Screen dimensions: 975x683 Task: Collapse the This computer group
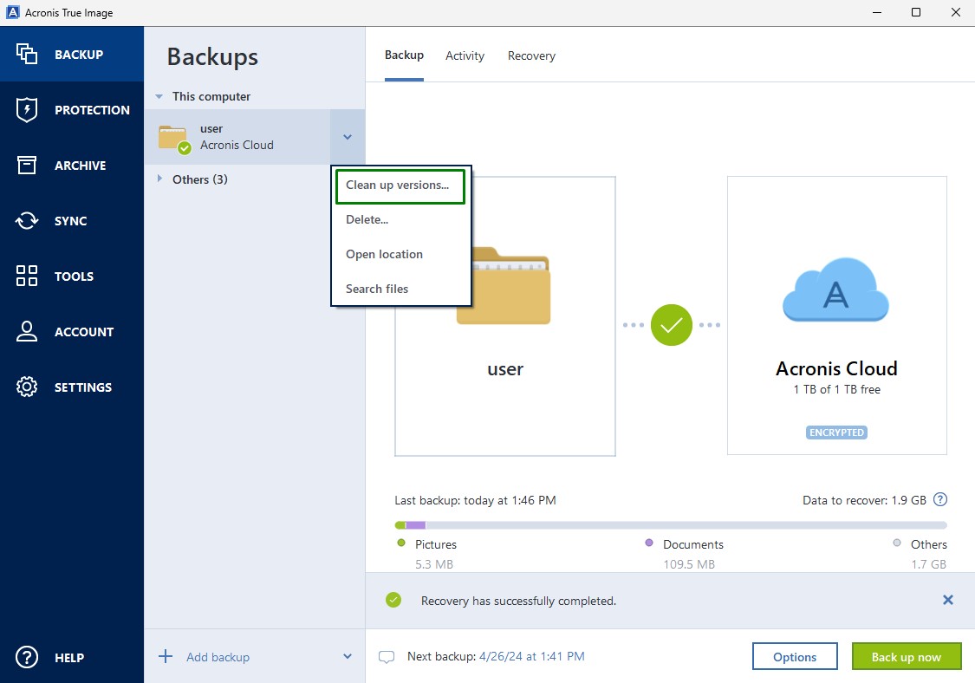coord(159,96)
